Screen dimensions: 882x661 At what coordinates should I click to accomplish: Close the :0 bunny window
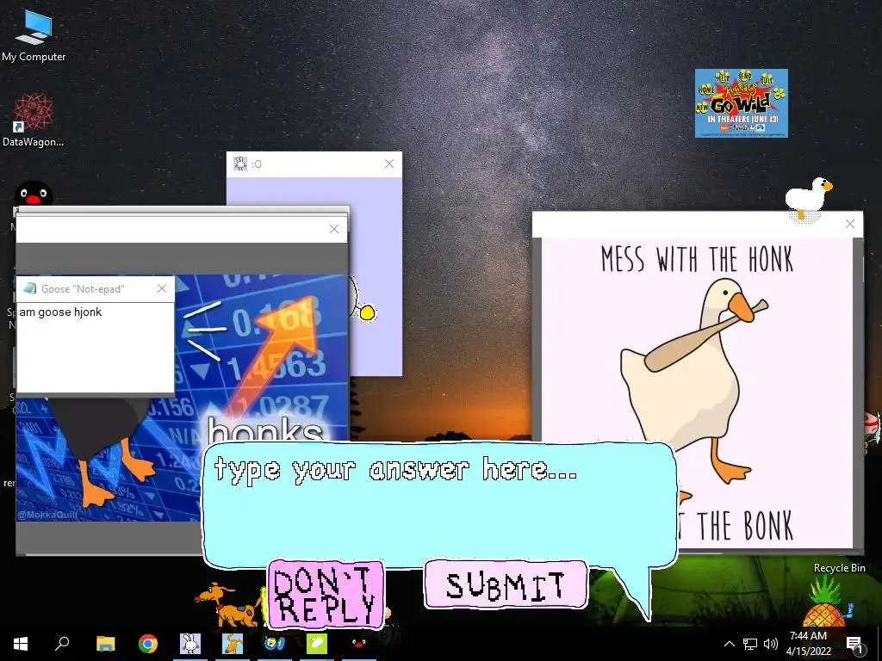click(x=389, y=164)
